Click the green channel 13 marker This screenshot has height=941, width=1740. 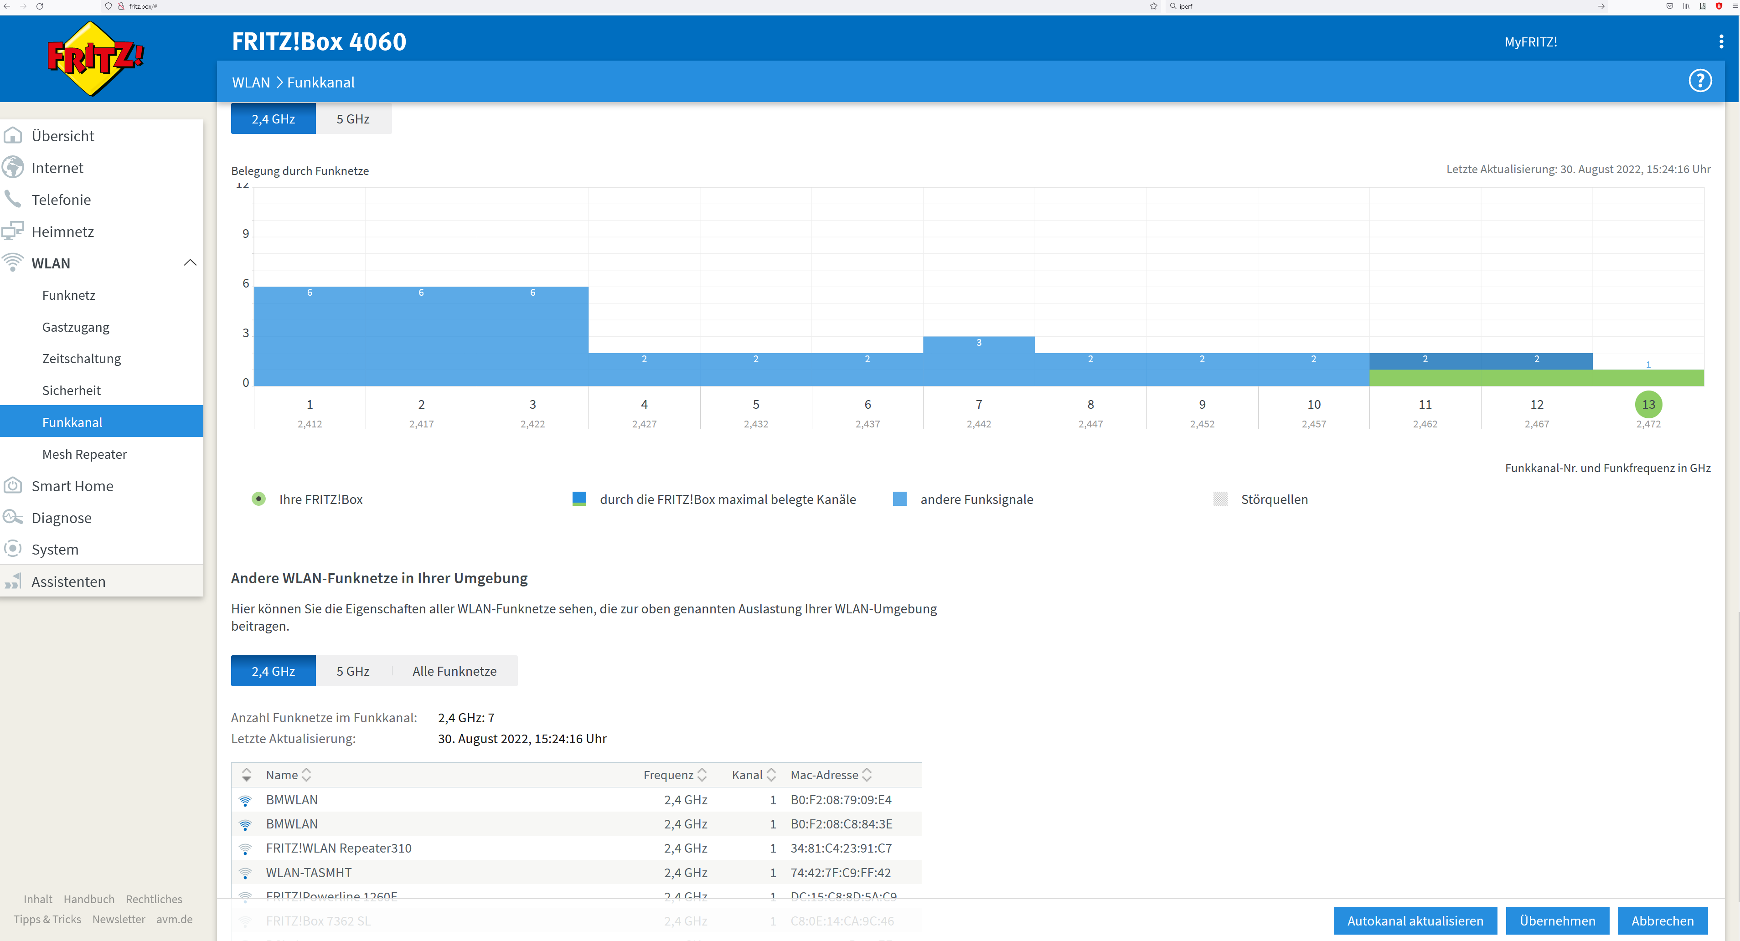pyautogui.click(x=1648, y=404)
